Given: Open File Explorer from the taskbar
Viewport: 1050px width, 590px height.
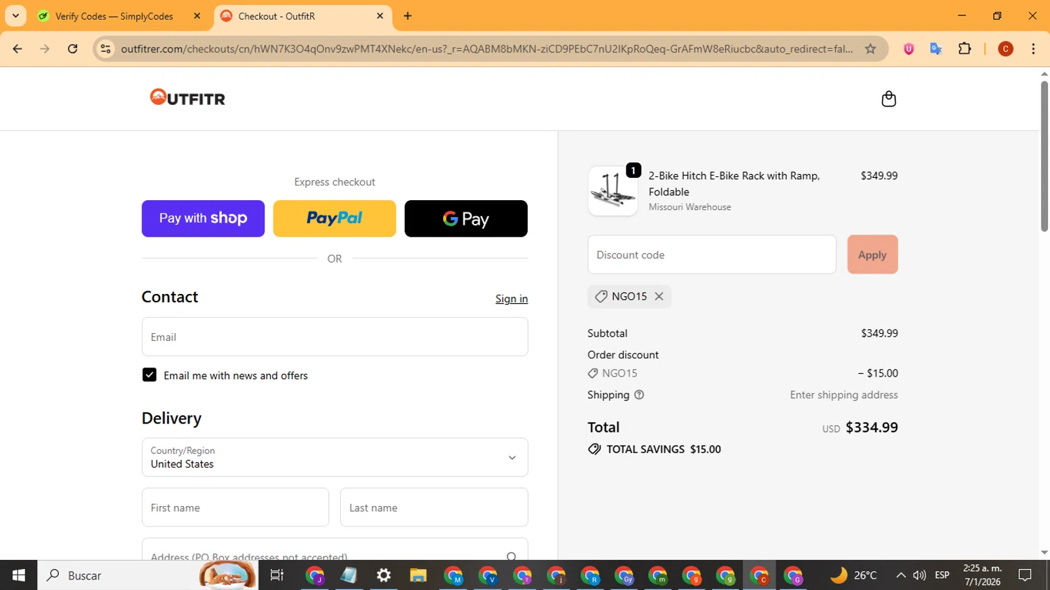Looking at the screenshot, I should [x=418, y=575].
